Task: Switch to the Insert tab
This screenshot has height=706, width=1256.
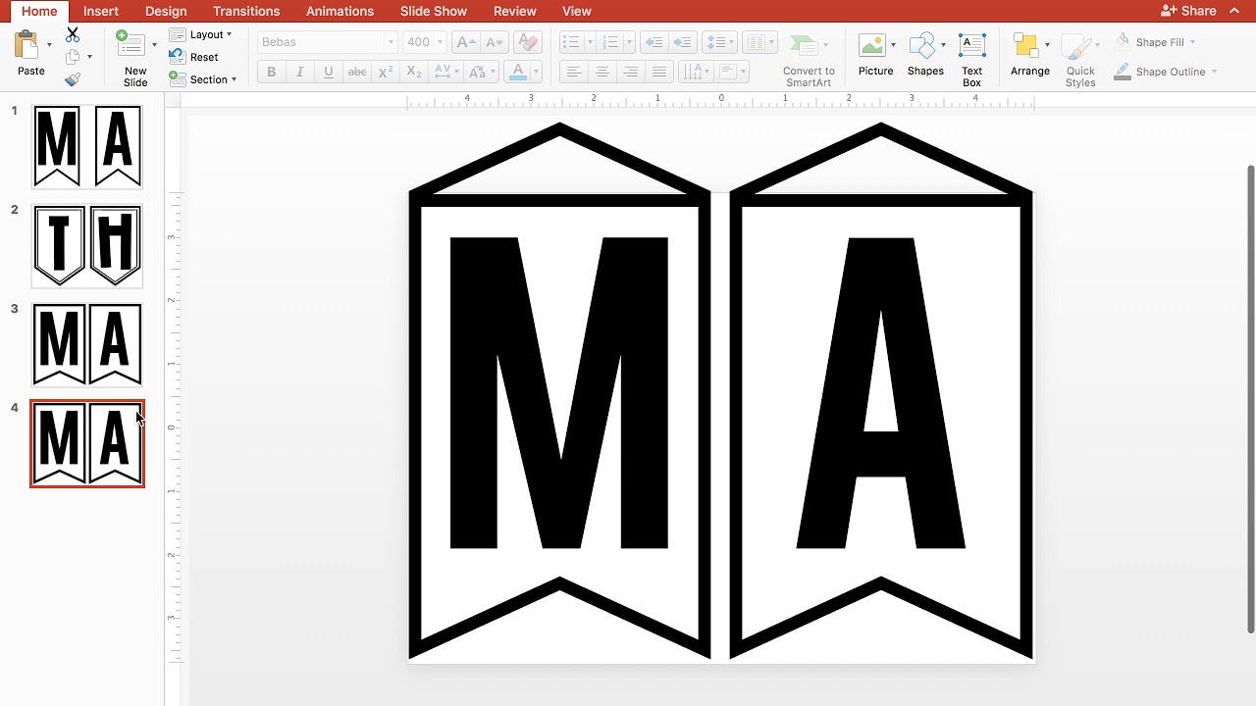Action: click(x=101, y=11)
